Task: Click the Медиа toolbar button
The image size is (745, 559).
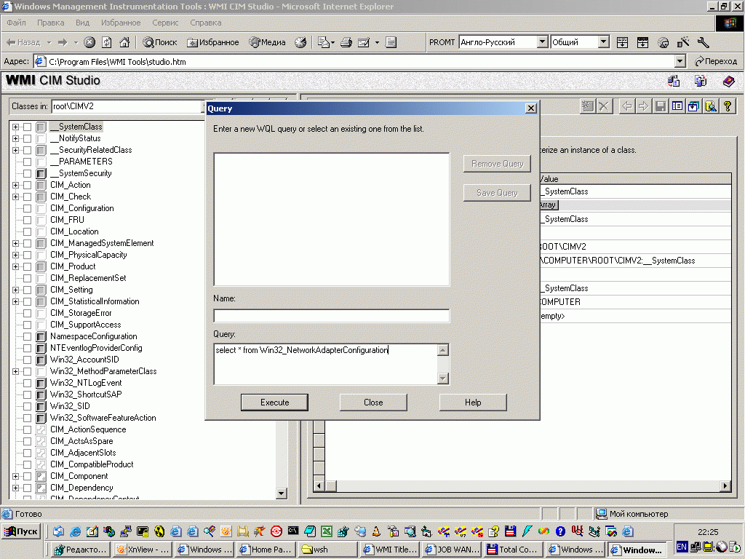Action: tap(268, 42)
